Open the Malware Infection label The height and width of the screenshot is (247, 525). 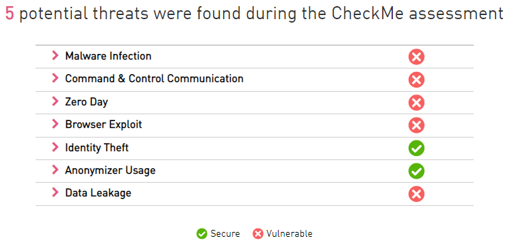click(108, 56)
